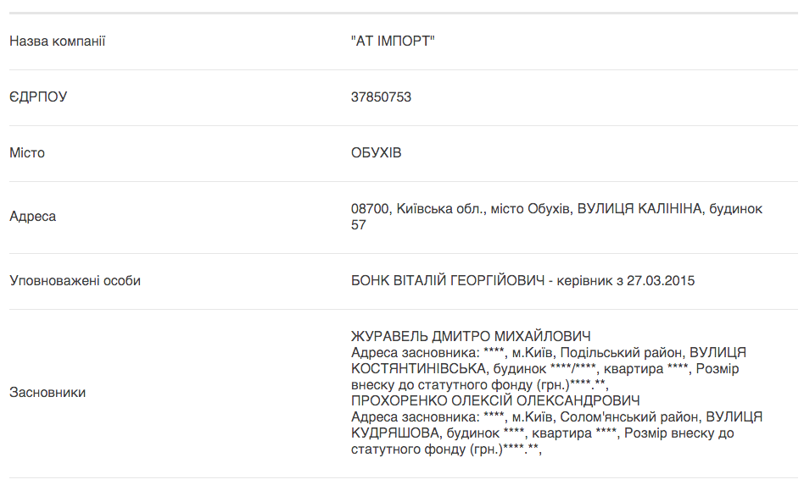Select the city value "ОБУХІВ"
This screenshot has height=485, width=804.
[376, 153]
